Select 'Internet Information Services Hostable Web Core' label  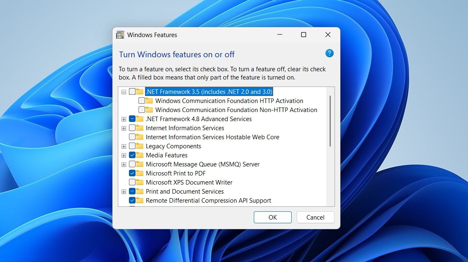tap(213, 137)
